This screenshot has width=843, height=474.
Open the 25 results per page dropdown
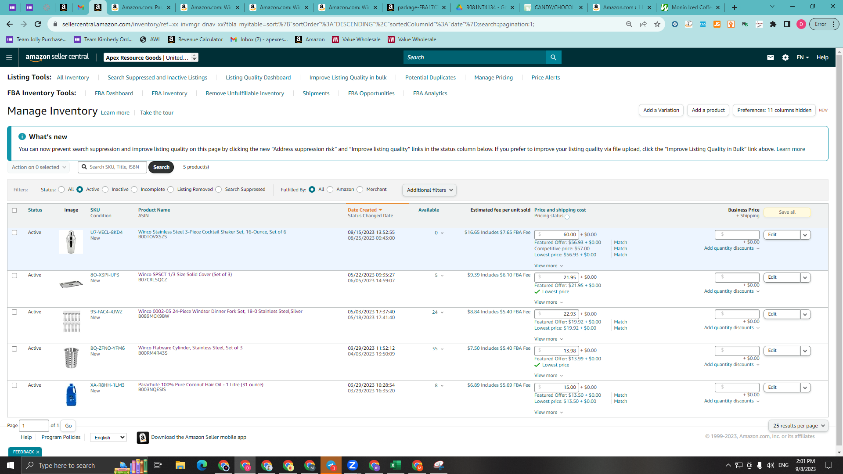799,426
